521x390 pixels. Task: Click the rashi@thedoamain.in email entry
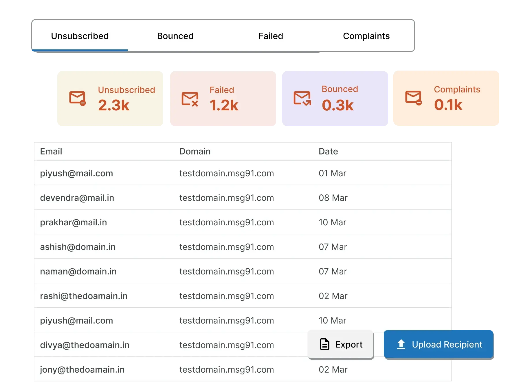pos(84,296)
